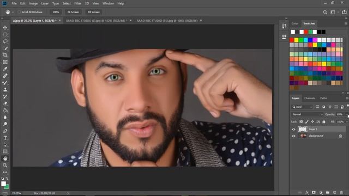This screenshot has height=196, width=349.
Task: Open the Opacity slider arrow
Action: pos(347,114)
